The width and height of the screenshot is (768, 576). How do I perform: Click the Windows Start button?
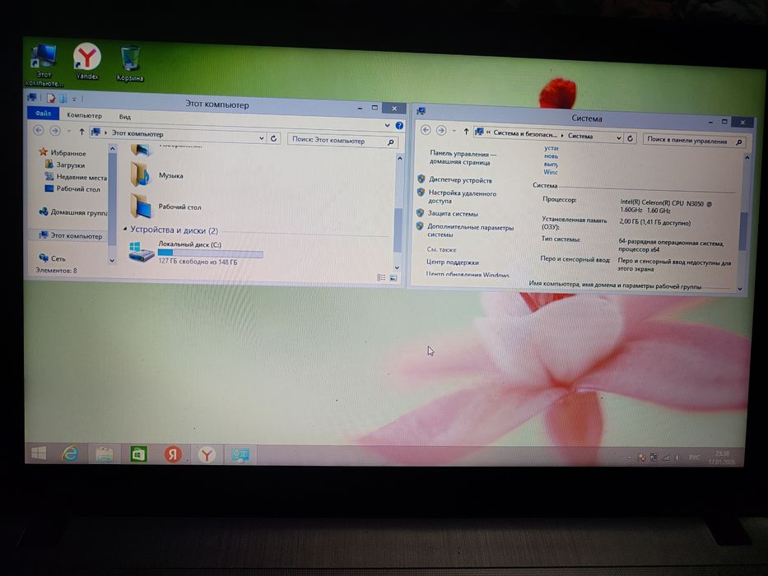(39, 453)
